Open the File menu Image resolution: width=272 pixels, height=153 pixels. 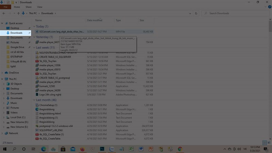pos(5,7)
